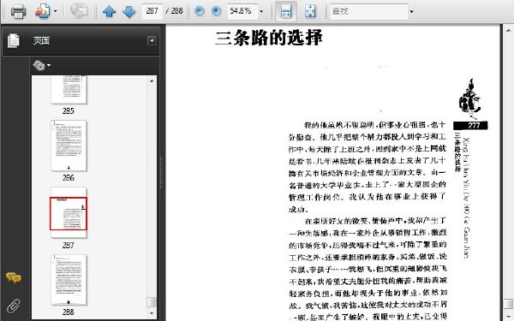Screen dimensions: 514x321
Task: Click the 页面 panel title
Action: (41, 40)
